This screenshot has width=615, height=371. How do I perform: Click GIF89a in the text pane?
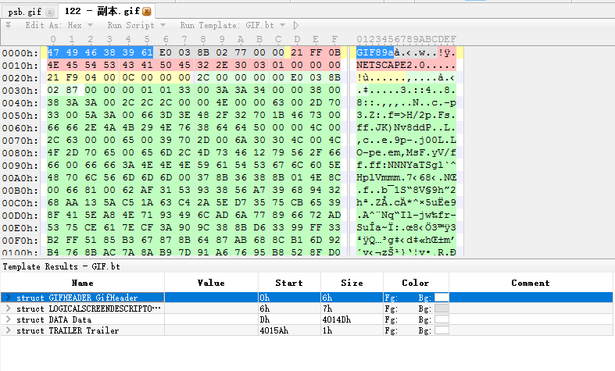(374, 52)
